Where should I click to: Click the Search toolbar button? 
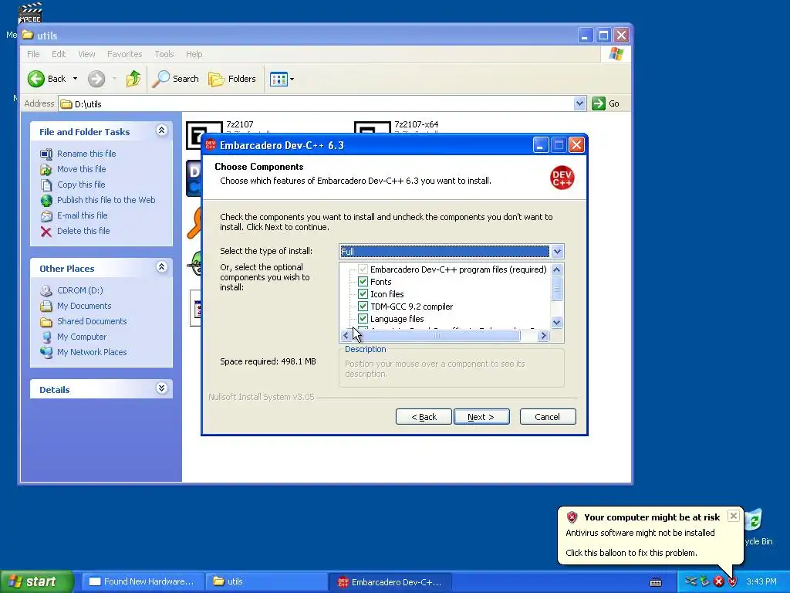(x=175, y=79)
